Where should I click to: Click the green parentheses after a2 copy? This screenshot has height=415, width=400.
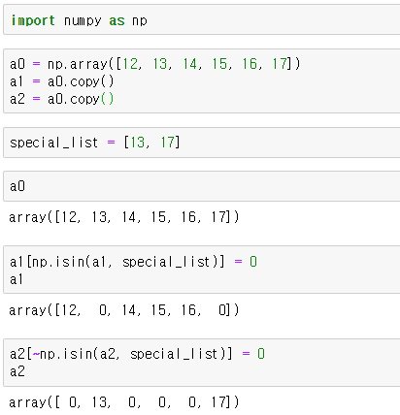[x=107, y=99]
